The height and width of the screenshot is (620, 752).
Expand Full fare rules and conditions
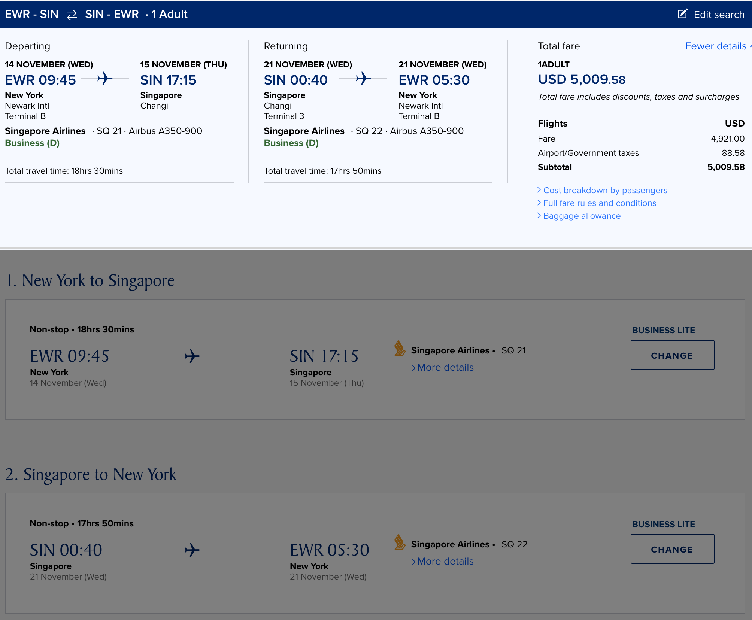tap(599, 203)
